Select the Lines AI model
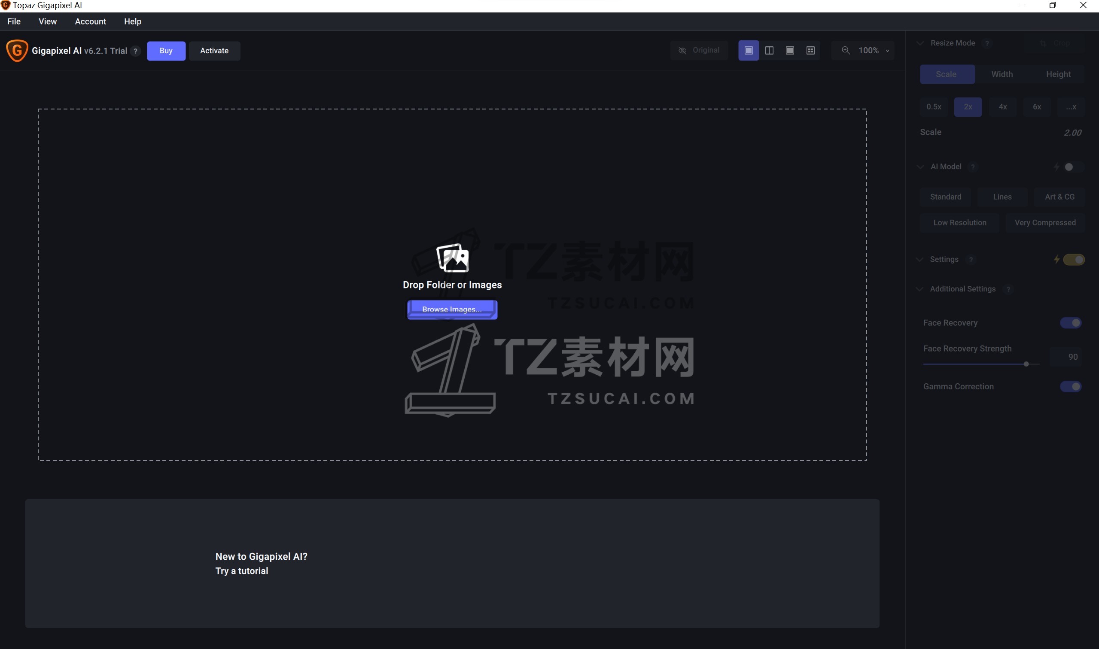1099x649 pixels. click(1002, 197)
